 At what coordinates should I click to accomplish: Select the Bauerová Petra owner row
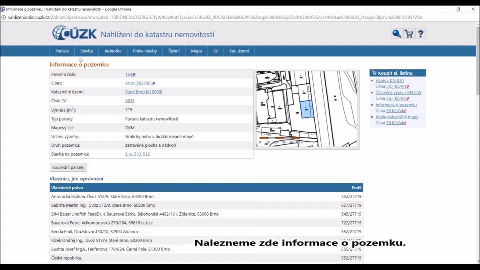pyautogui.click(x=206, y=223)
